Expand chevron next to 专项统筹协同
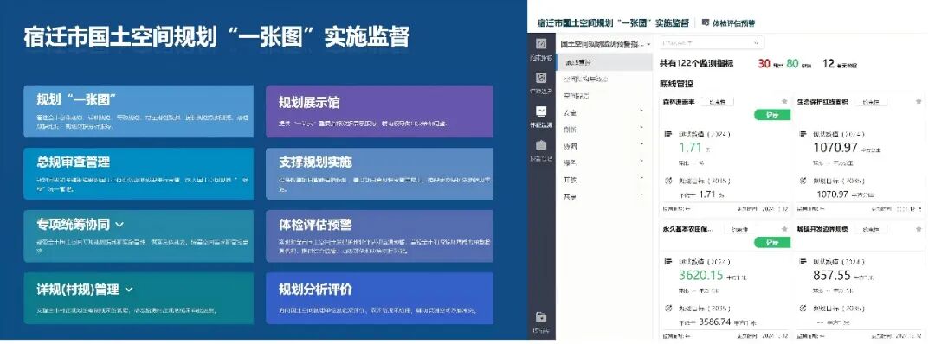Screen dimensions: 935x344 click(119, 225)
